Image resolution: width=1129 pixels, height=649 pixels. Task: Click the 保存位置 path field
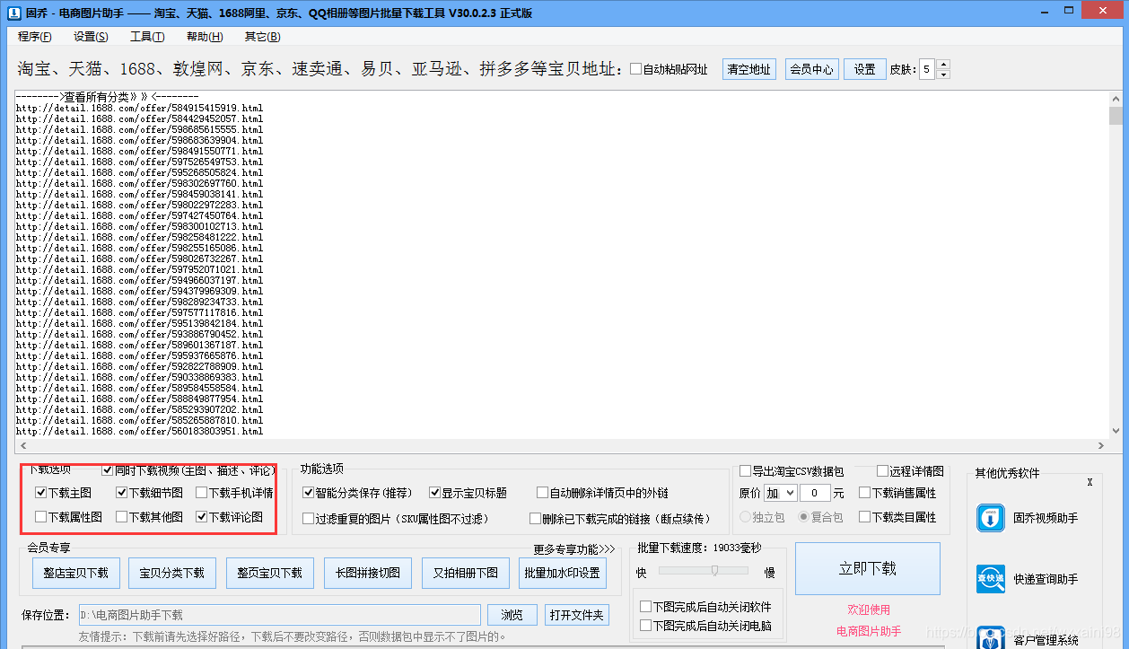pos(279,615)
